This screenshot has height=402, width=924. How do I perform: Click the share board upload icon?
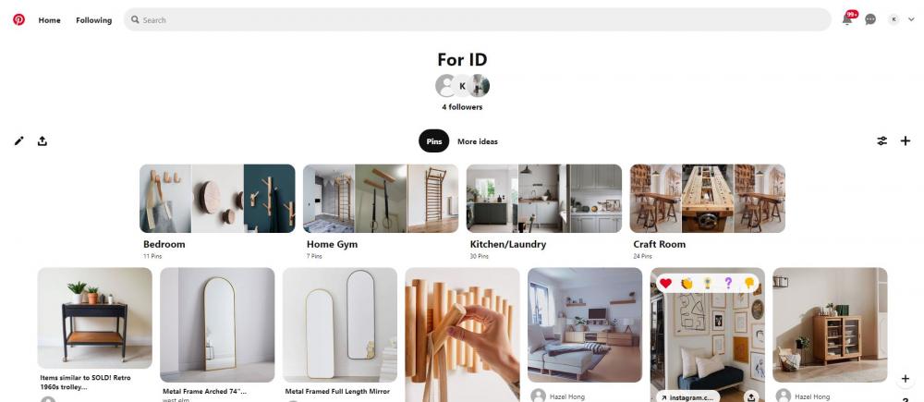click(x=42, y=140)
